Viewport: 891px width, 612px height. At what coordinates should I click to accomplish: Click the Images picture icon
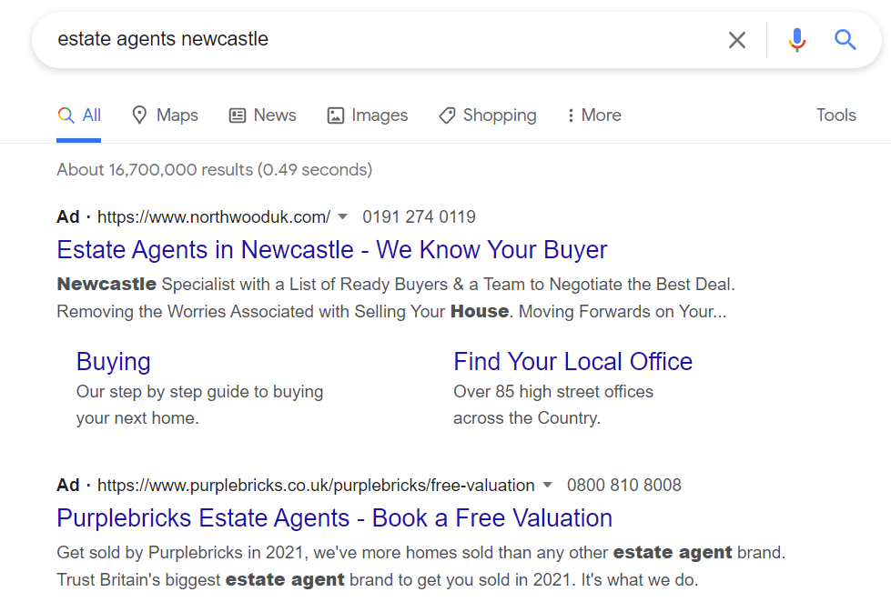tap(335, 115)
